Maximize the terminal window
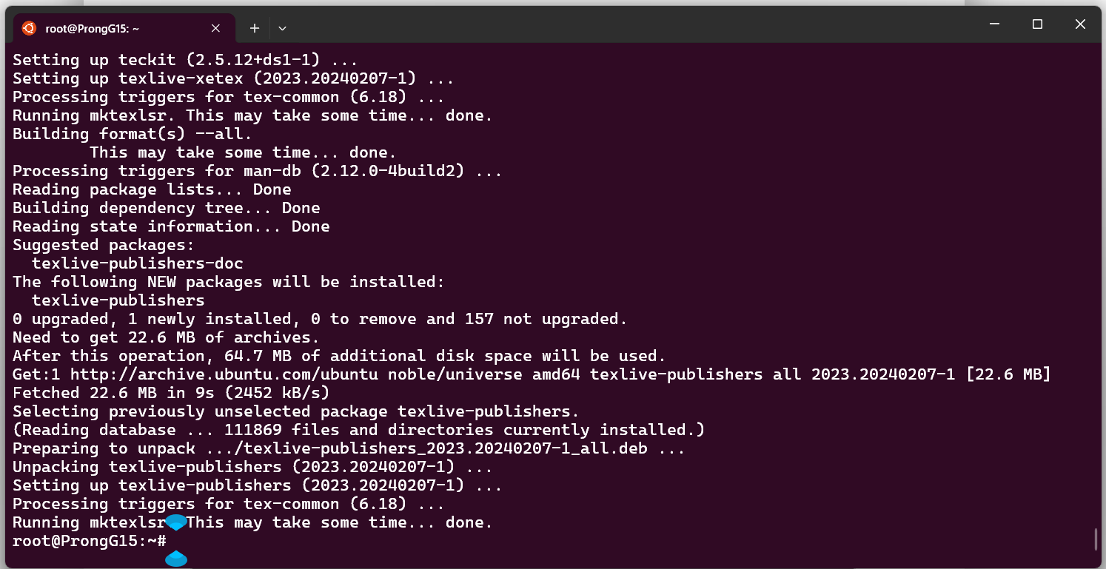1106x569 pixels. pos(1037,24)
